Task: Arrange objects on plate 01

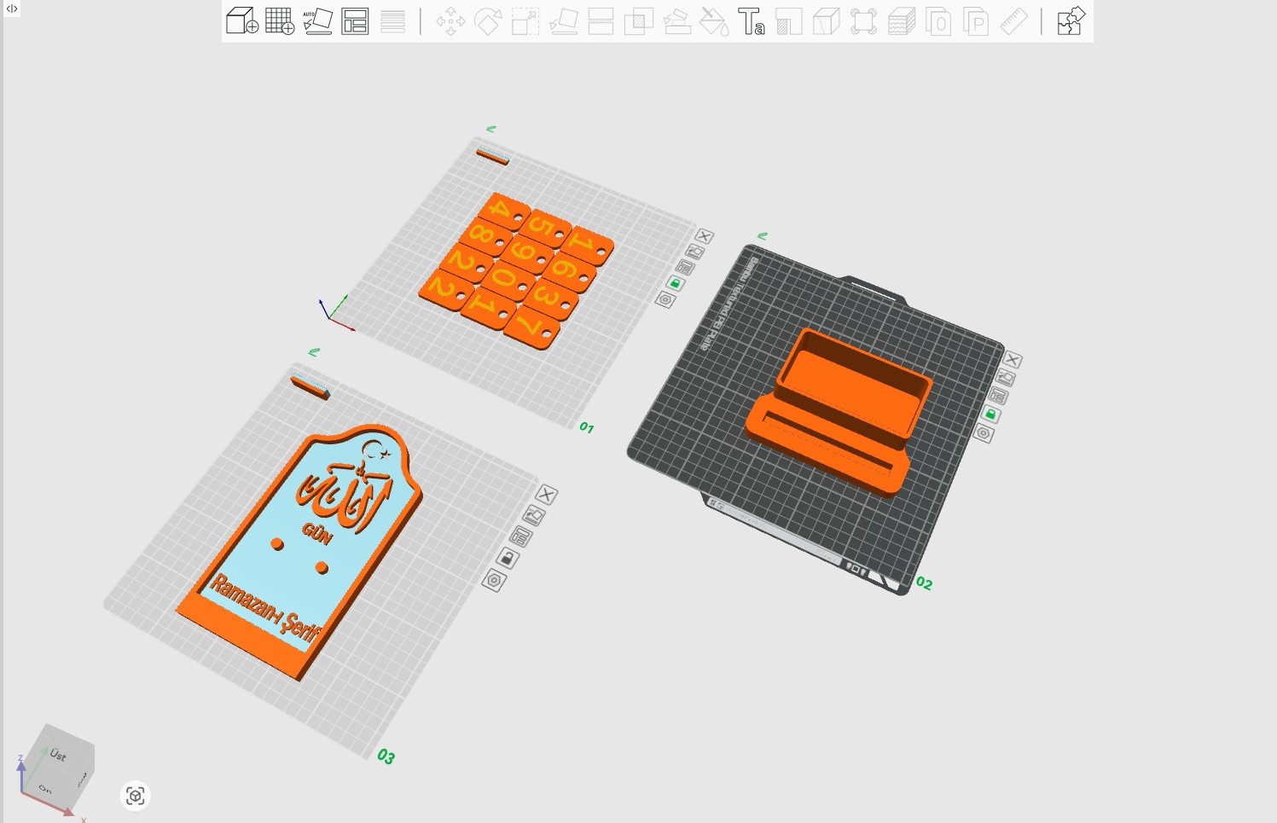Action: [x=685, y=268]
